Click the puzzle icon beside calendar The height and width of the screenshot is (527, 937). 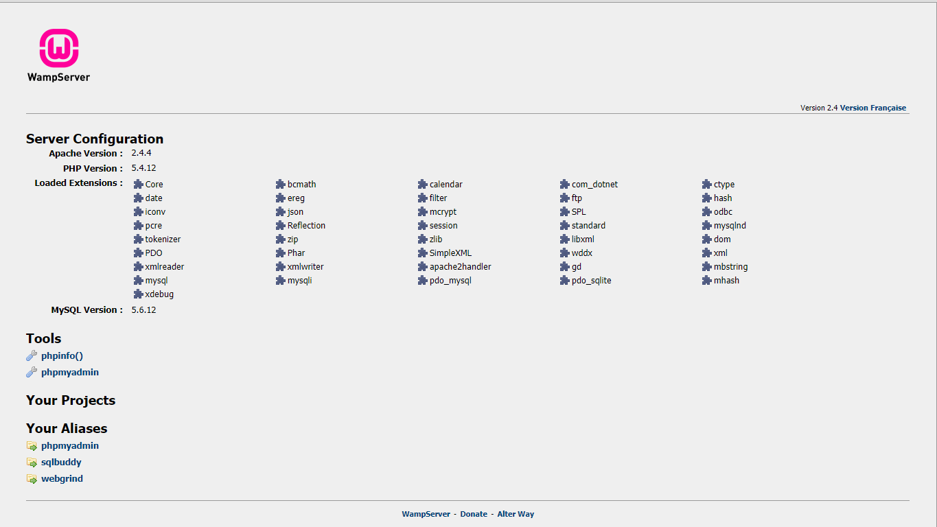(423, 185)
